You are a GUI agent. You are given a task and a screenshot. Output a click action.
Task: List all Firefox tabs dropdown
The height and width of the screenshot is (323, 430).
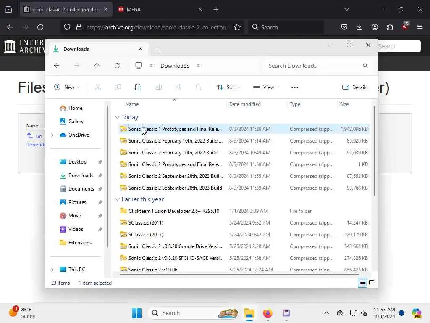point(346,9)
